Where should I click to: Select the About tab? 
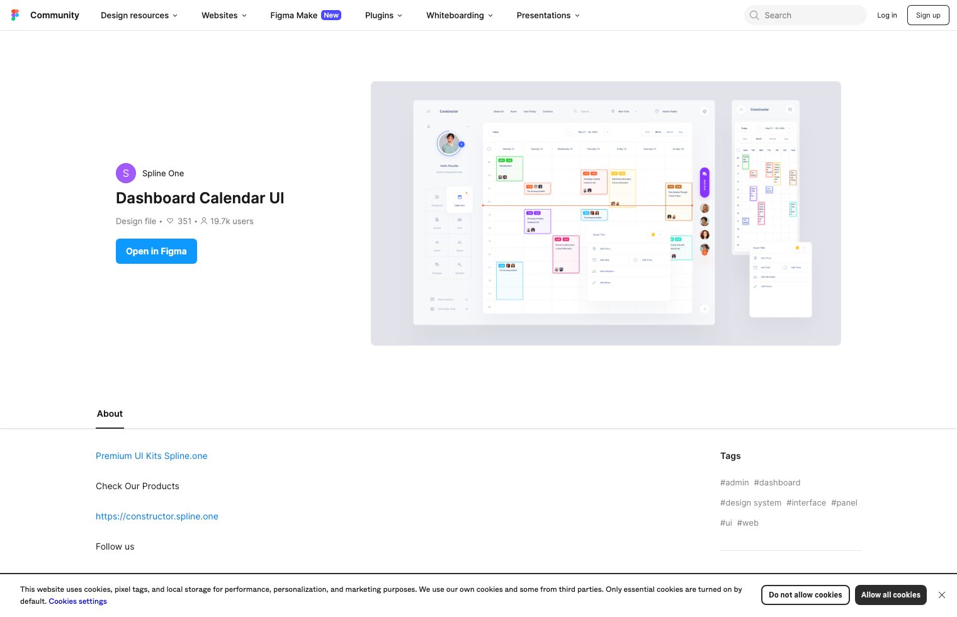110,414
